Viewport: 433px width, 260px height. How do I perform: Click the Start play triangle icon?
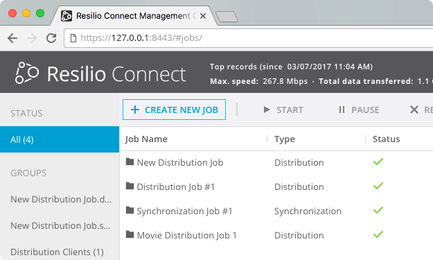[x=267, y=110]
